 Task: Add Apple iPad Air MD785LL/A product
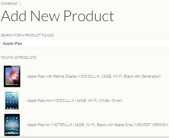[97, 125]
